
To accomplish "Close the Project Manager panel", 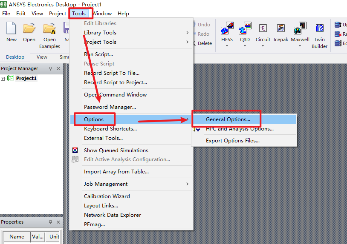I will pyautogui.click(x=58, y=68).
